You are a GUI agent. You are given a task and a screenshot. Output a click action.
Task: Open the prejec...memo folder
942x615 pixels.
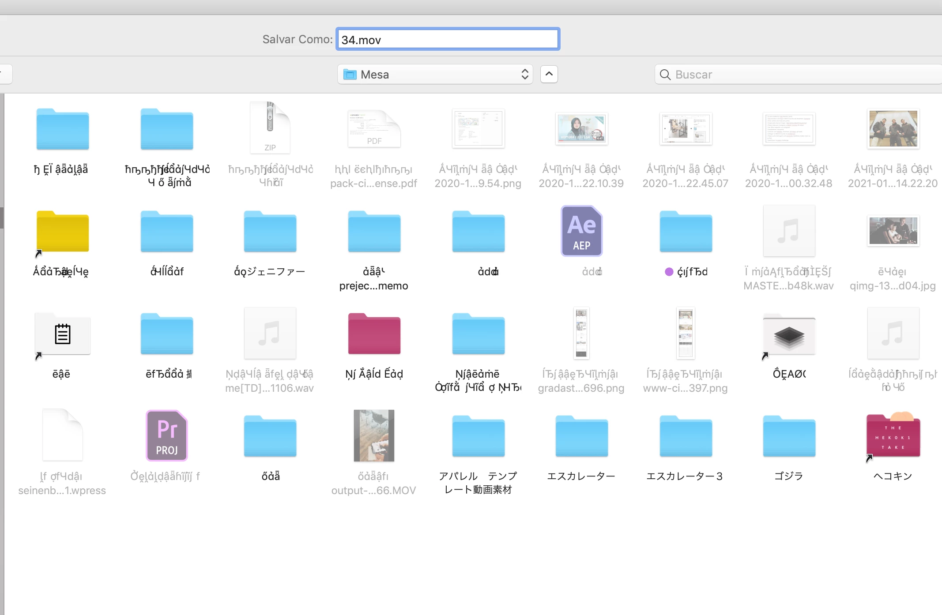click(374, 232)
